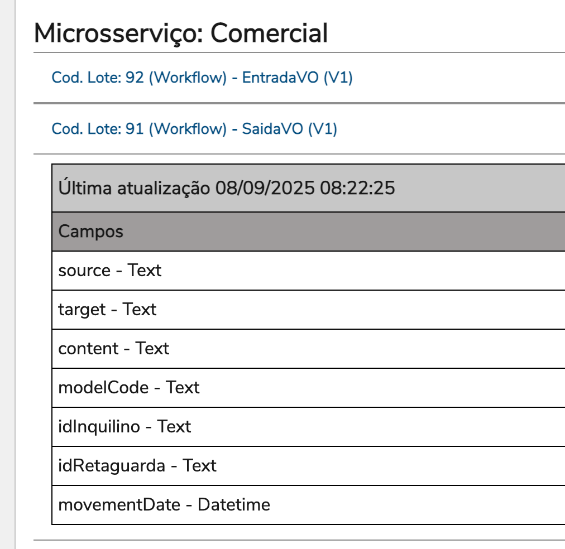
Task: Click EntradaVO (V1) in the first link
Action: coord(297,78)
